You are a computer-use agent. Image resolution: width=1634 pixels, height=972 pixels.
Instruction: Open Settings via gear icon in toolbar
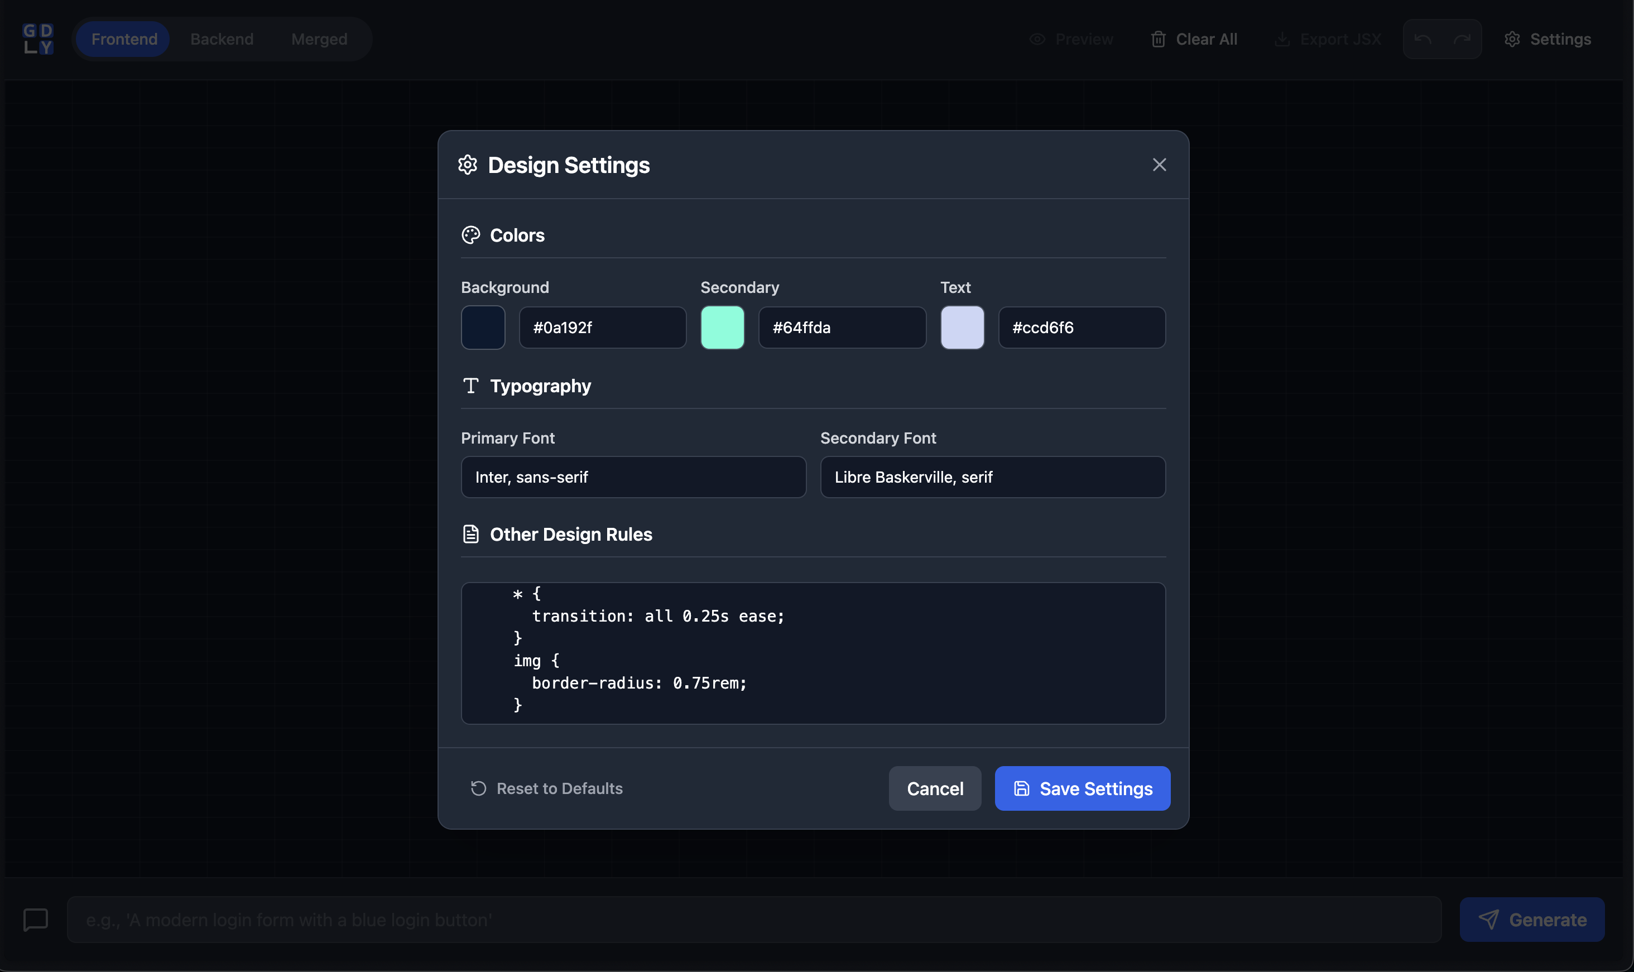1512,39
